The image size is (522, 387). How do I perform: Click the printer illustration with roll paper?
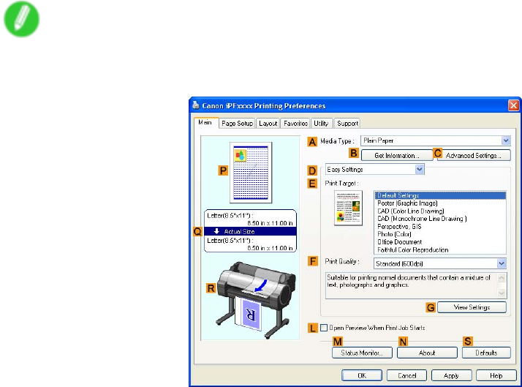coord(256,300)
